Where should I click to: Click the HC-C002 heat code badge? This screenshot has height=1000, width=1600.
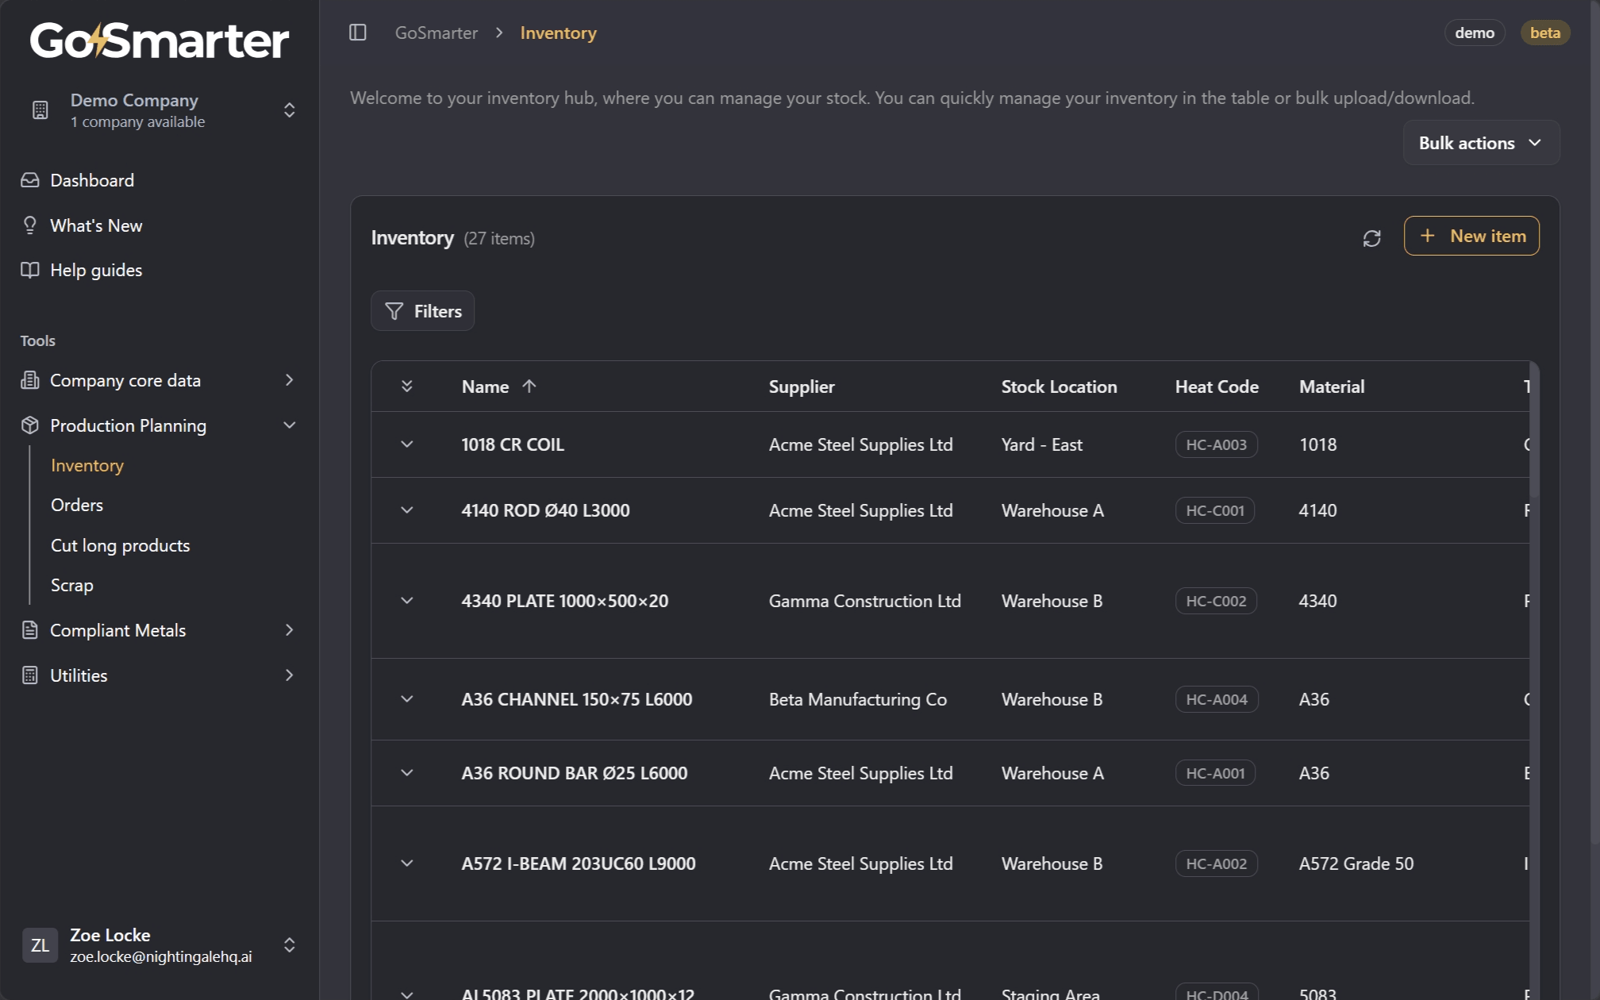[x=1217, y=601]
